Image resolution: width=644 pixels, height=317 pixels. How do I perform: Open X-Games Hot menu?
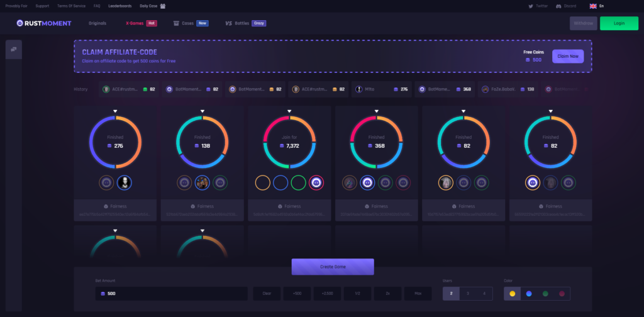point(142,23)
